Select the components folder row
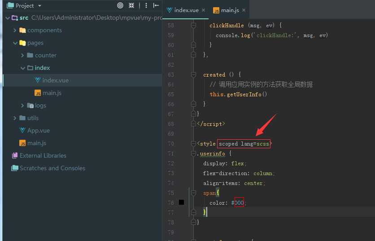Screen dimensions: 375x241 tap(83, 30)
